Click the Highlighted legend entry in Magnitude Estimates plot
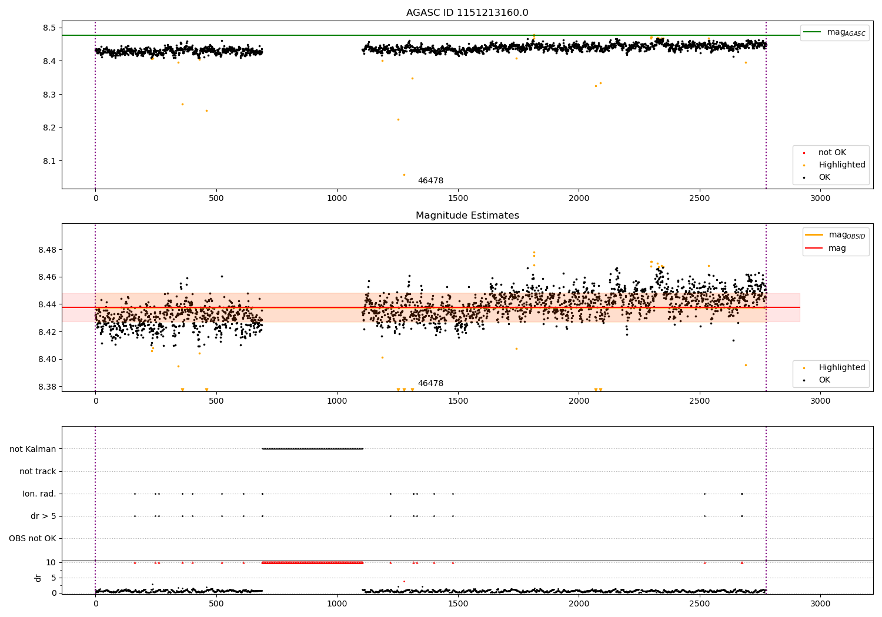This screenshot has width=882, height=617. point(834,368)
